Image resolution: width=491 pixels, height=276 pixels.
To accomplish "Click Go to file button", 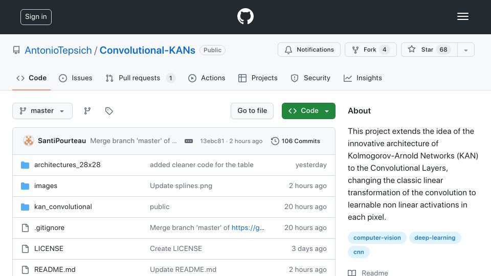I will tap(252, 111).
